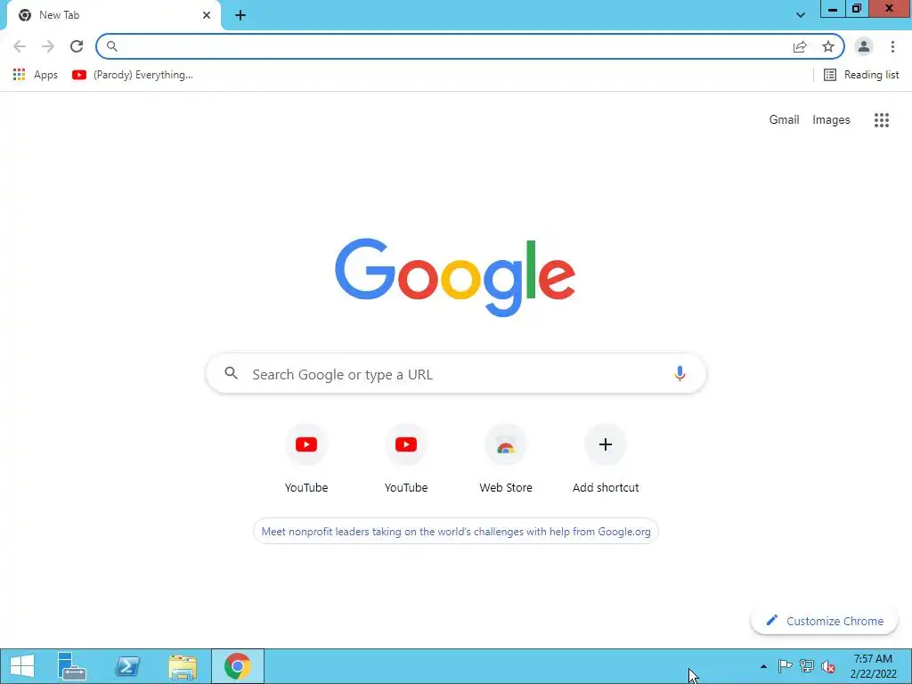
Task: Open Server Manager from taskbar
Action: [x=71, y=666]
